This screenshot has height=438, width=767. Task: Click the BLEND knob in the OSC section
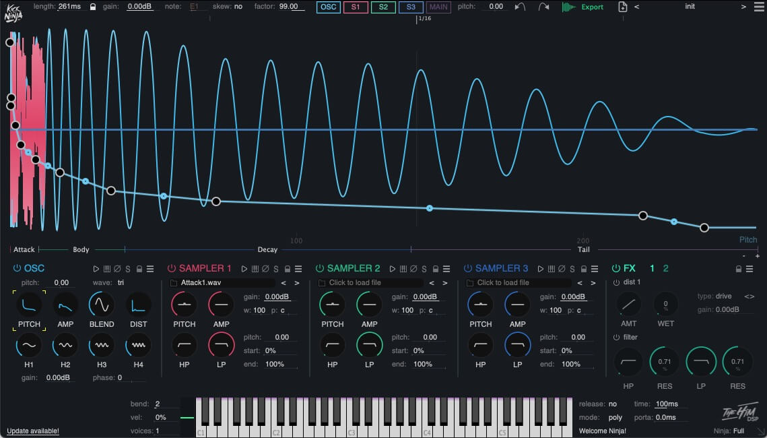tap(102, 306)
